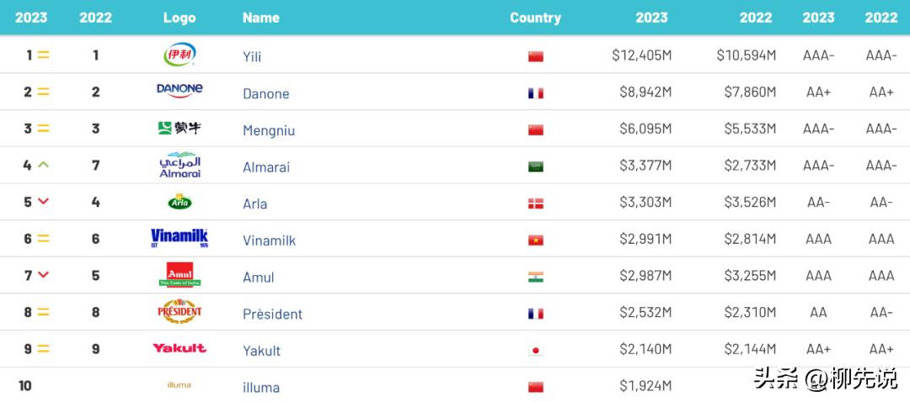Click the red down arrow beside rank 5

44,202
